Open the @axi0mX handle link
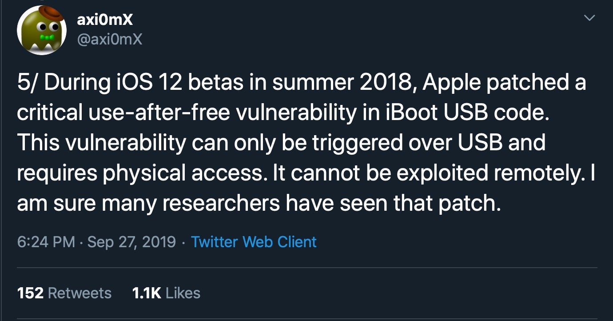Screen dimensions: 613x321 tap(110, 40)
